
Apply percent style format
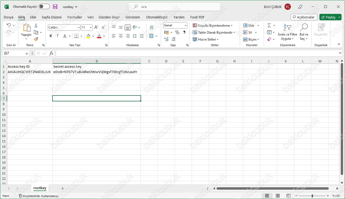(x=177, y=32)
